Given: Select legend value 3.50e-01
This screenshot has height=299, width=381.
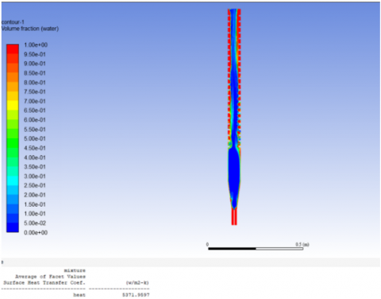Looking at the screenshot, I should [x=35, y=167].
